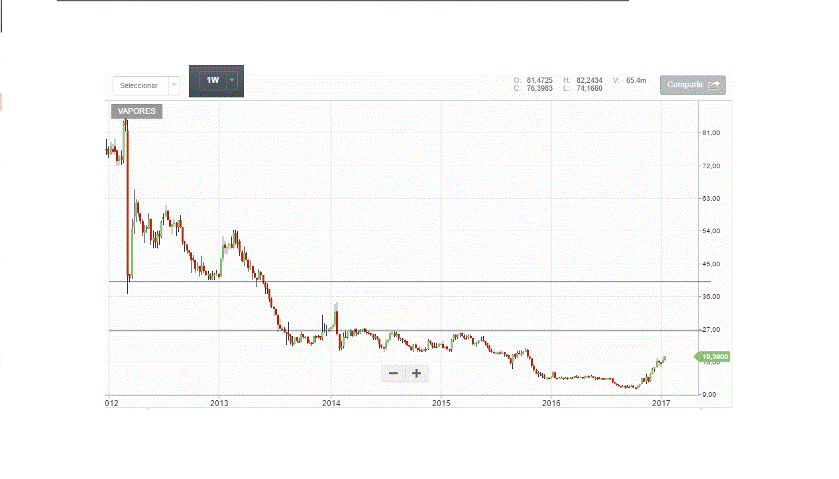
Task: Click the VAPORES ticker label
Action: [x=137, y=111]
